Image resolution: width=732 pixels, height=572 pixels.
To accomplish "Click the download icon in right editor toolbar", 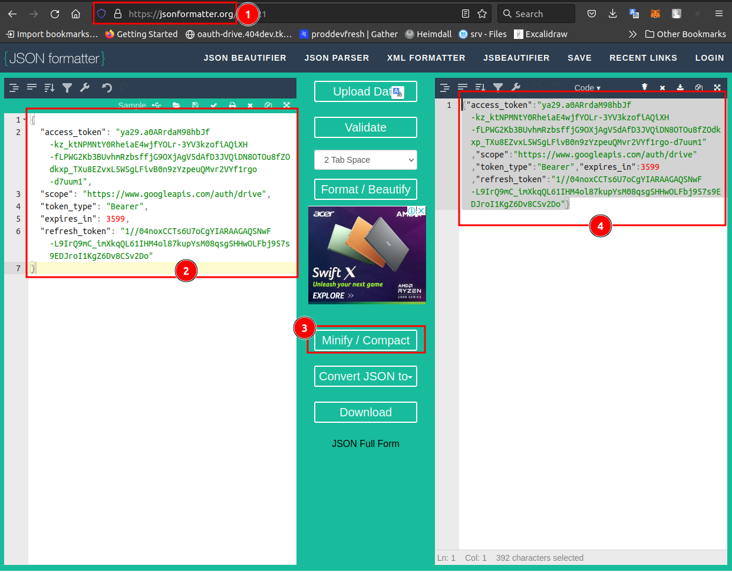I will click(x=680, y=87).
